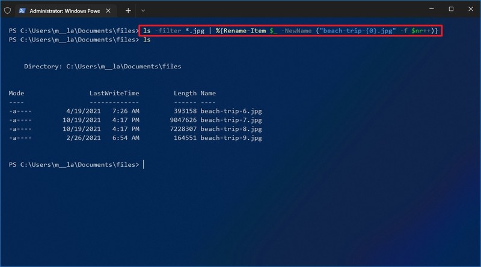
Task: Click the LastWriteTime column header
Action: [114, 93]
